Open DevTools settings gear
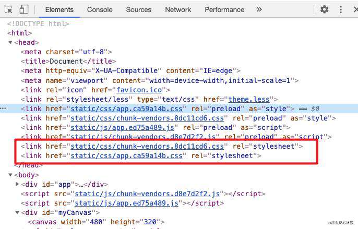This screenshot has height=229, width=358. click(x=324, y=9)
